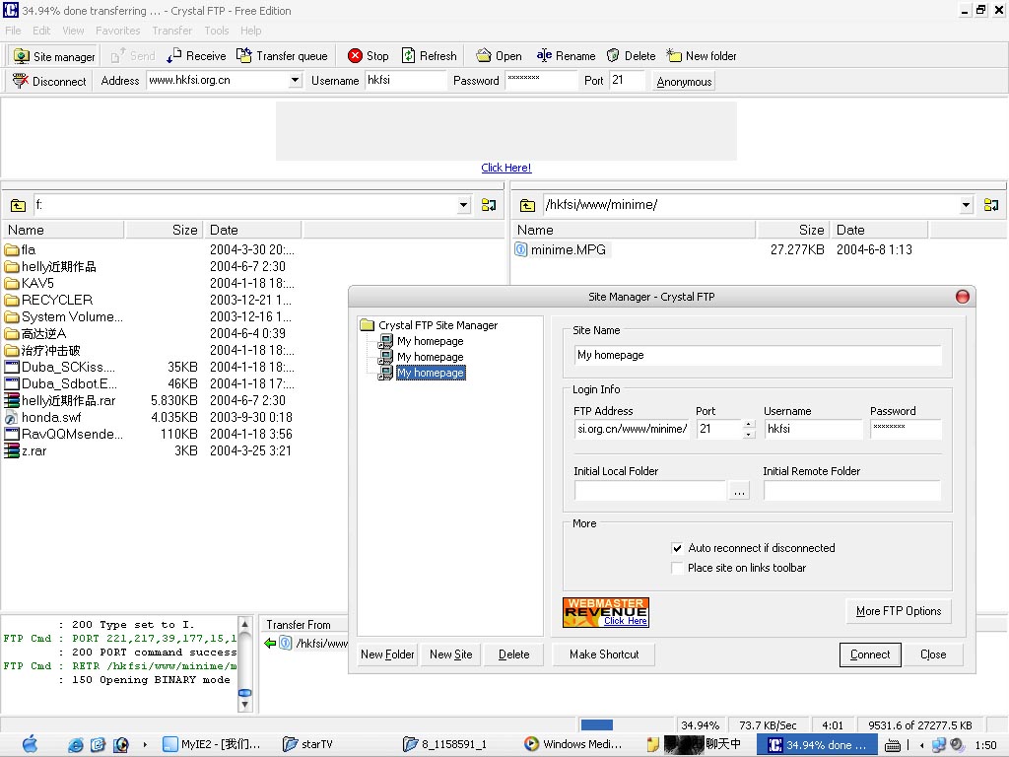Open the File menu

click(13, 31)
